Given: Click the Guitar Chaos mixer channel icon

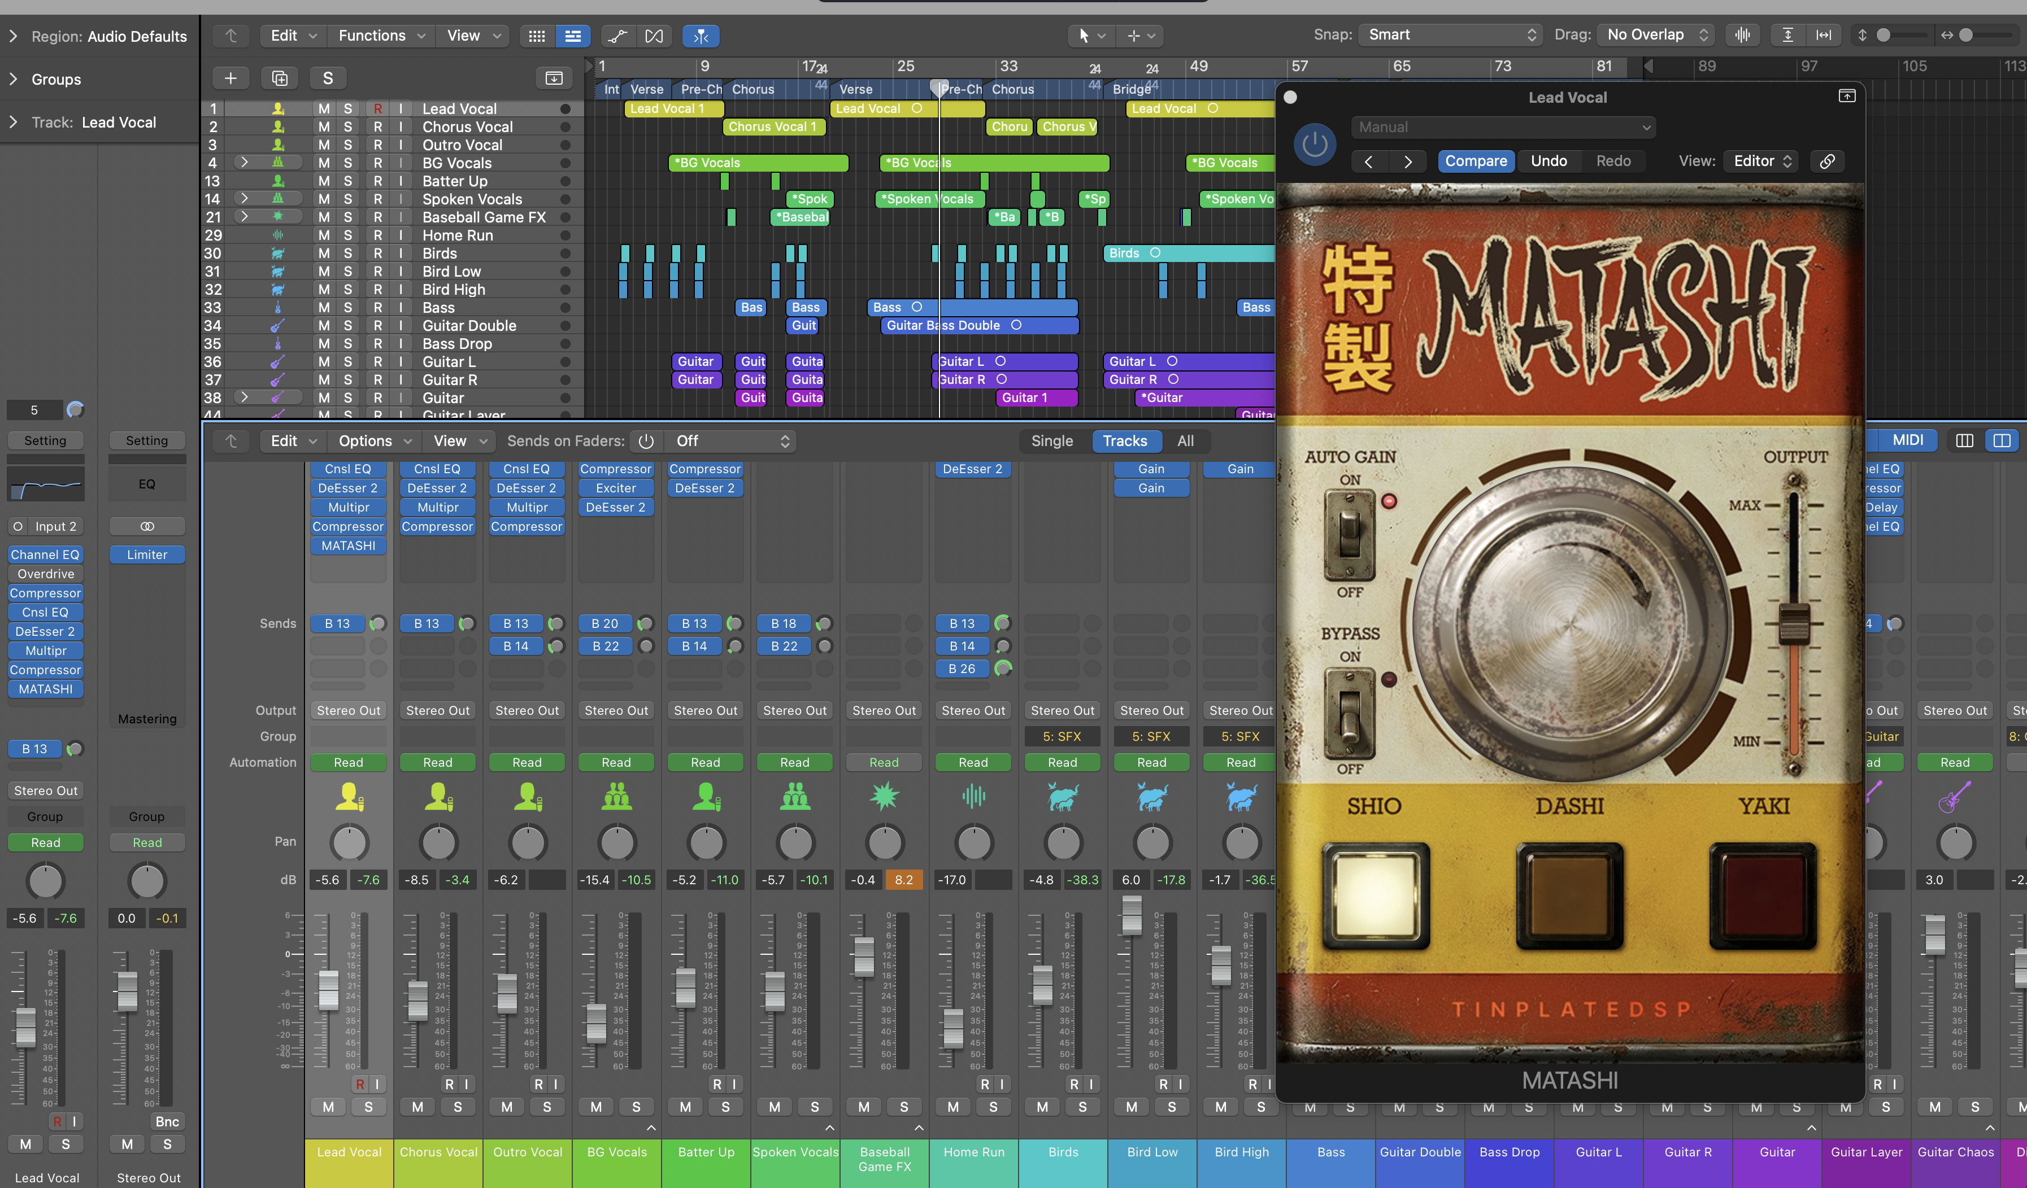Looking at the screenshot, I should (1955, 797).
